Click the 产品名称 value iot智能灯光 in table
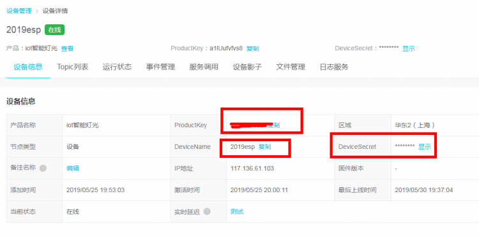The width and height of the screenshot is (479, 238). [x=82, y=125]
